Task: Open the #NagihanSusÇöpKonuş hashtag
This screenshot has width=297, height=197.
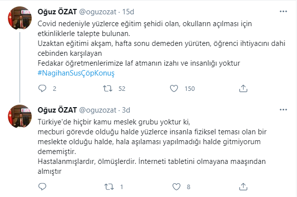Action: pos(76,73)
